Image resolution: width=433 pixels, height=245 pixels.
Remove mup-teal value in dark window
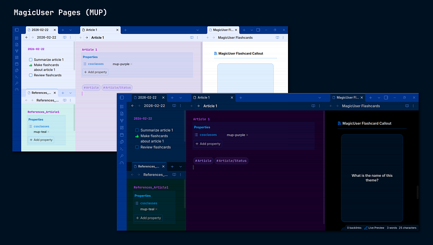click(x=156, y=209)
